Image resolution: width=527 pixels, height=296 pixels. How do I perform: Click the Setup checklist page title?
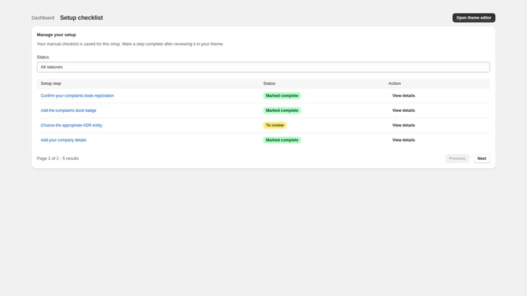pyautogui.click(x=81, y=18)
